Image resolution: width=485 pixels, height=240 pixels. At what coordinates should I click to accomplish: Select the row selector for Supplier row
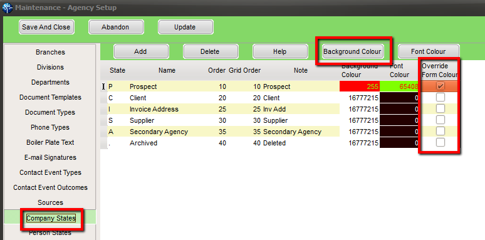point(103,120)
